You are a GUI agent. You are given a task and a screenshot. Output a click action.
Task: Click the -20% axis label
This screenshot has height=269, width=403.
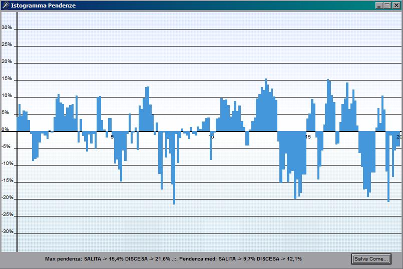8,197
